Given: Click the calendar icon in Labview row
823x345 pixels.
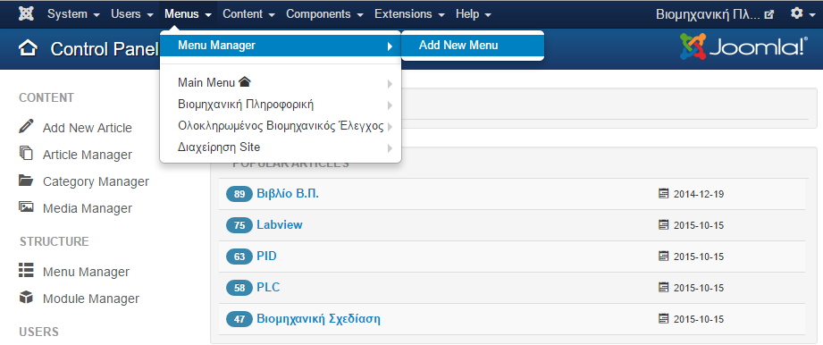Looking at the screenshot, I should (x=663, y=225).
